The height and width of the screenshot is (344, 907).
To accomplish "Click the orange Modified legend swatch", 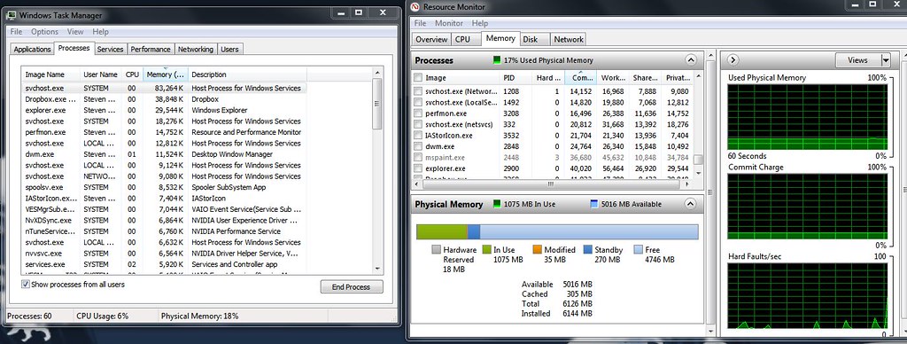I will (537, 250).
